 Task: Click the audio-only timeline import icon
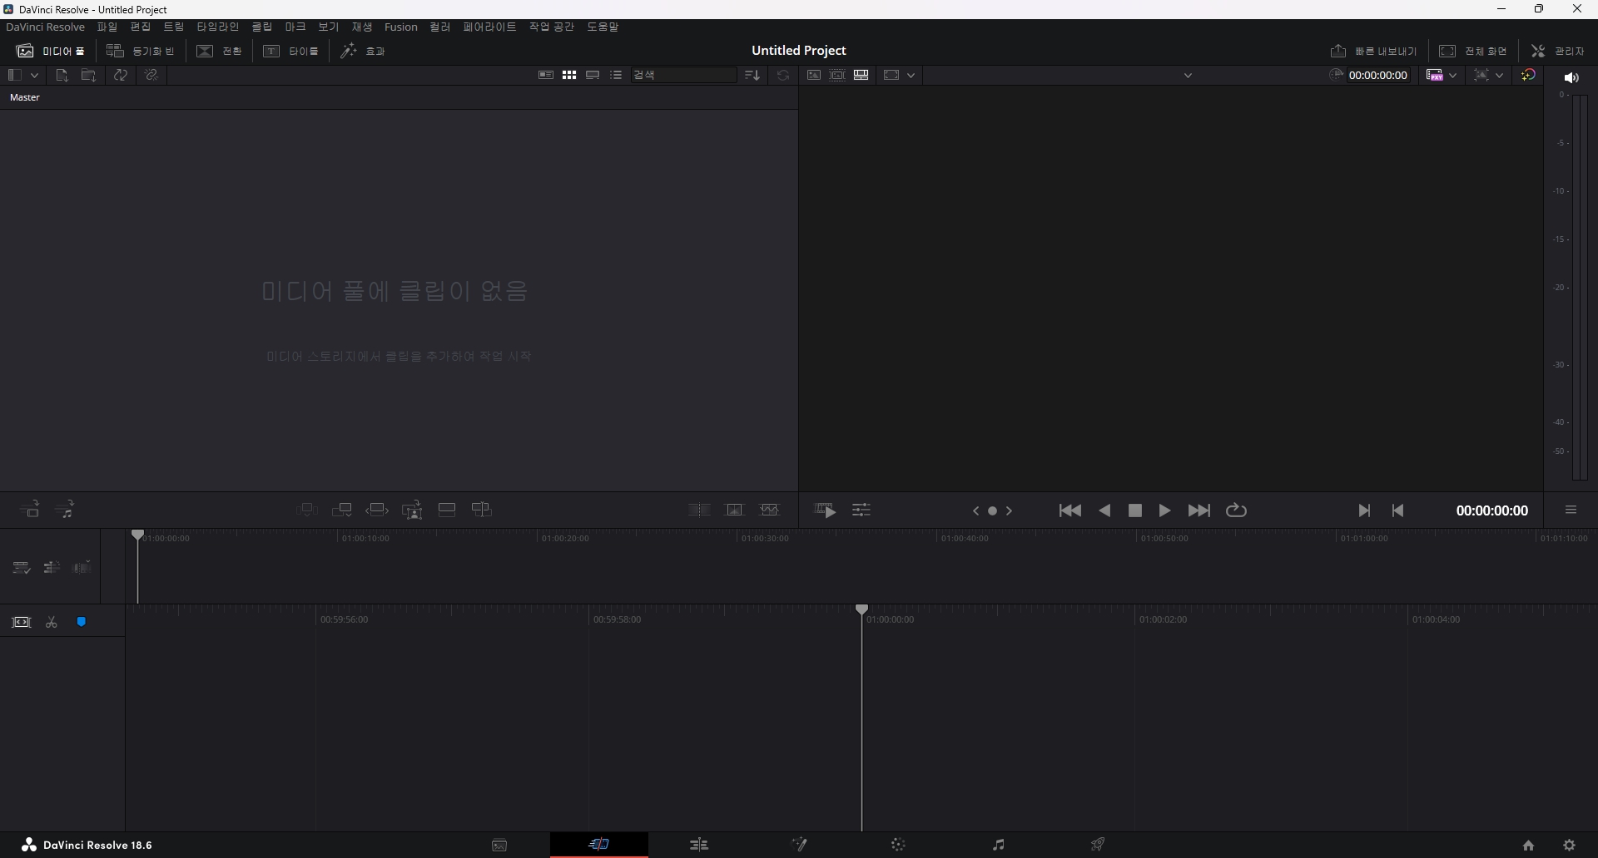pyautogui.click(x=65, y=510)
